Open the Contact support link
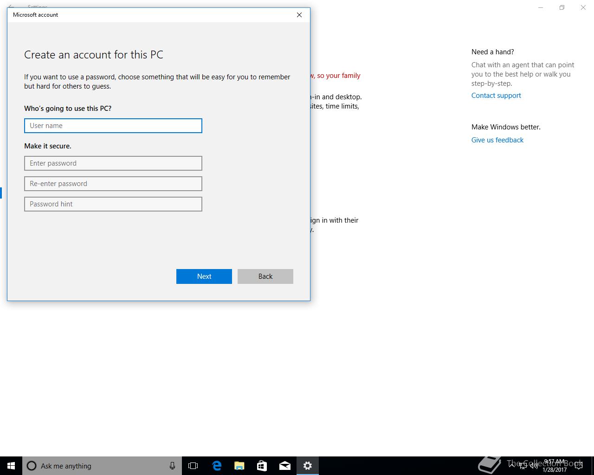The image size is (594, 475). click(x=496, y=96)
